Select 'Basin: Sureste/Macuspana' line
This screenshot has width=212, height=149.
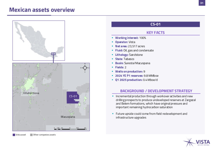[x=133, y=63]
